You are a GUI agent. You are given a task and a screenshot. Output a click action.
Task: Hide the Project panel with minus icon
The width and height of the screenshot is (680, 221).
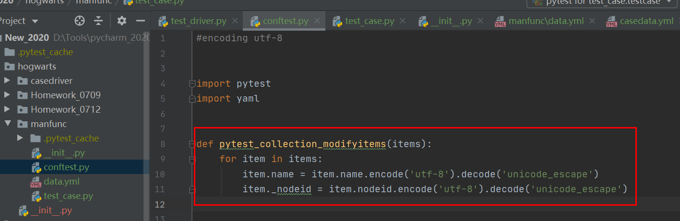point(141,21)
